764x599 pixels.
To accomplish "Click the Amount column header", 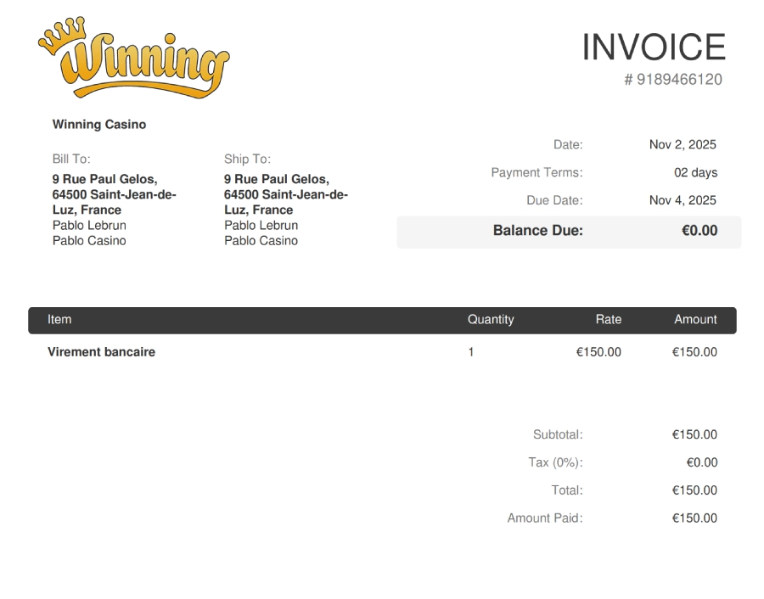I will 695,320.
